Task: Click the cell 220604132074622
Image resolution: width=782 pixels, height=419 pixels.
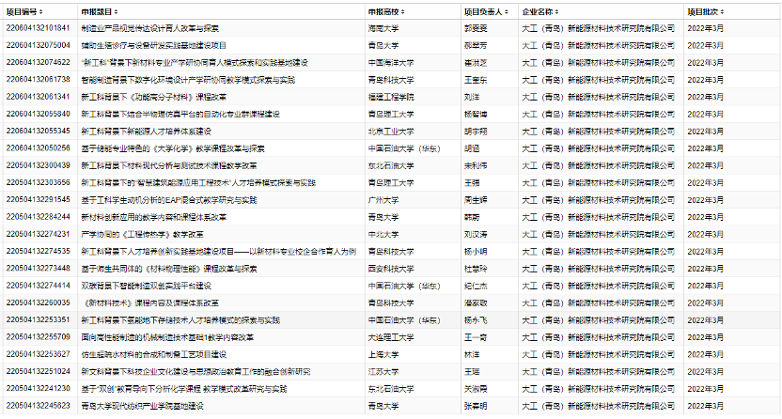Action: pyautogui.click(x=38, y=63)
